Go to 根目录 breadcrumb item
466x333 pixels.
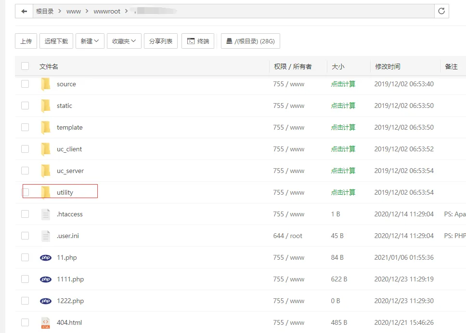[45, 11]
